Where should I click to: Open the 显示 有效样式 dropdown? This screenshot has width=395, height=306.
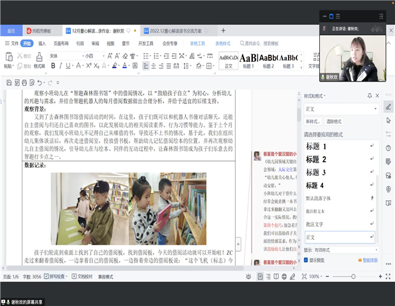point(375,251)
